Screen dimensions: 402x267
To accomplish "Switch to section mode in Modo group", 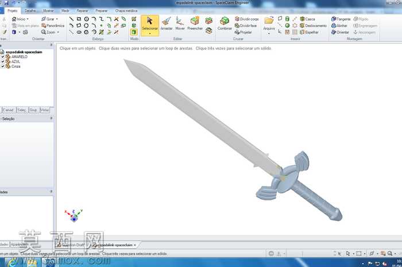I will (134, 25).
